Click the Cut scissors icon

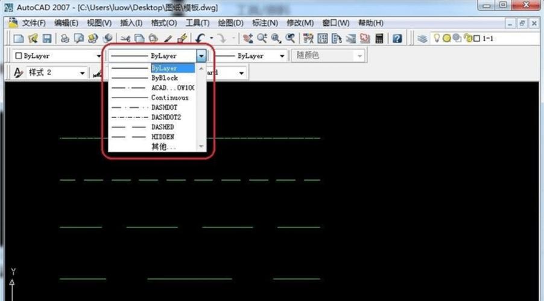click(x=125, y=39)
